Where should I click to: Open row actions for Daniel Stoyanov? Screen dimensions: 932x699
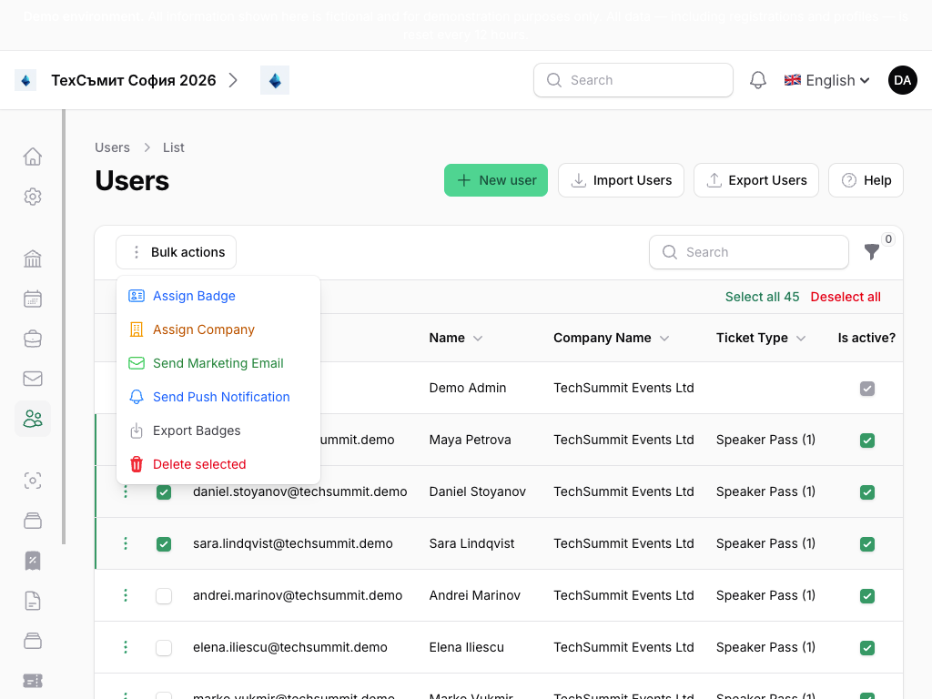126,492
